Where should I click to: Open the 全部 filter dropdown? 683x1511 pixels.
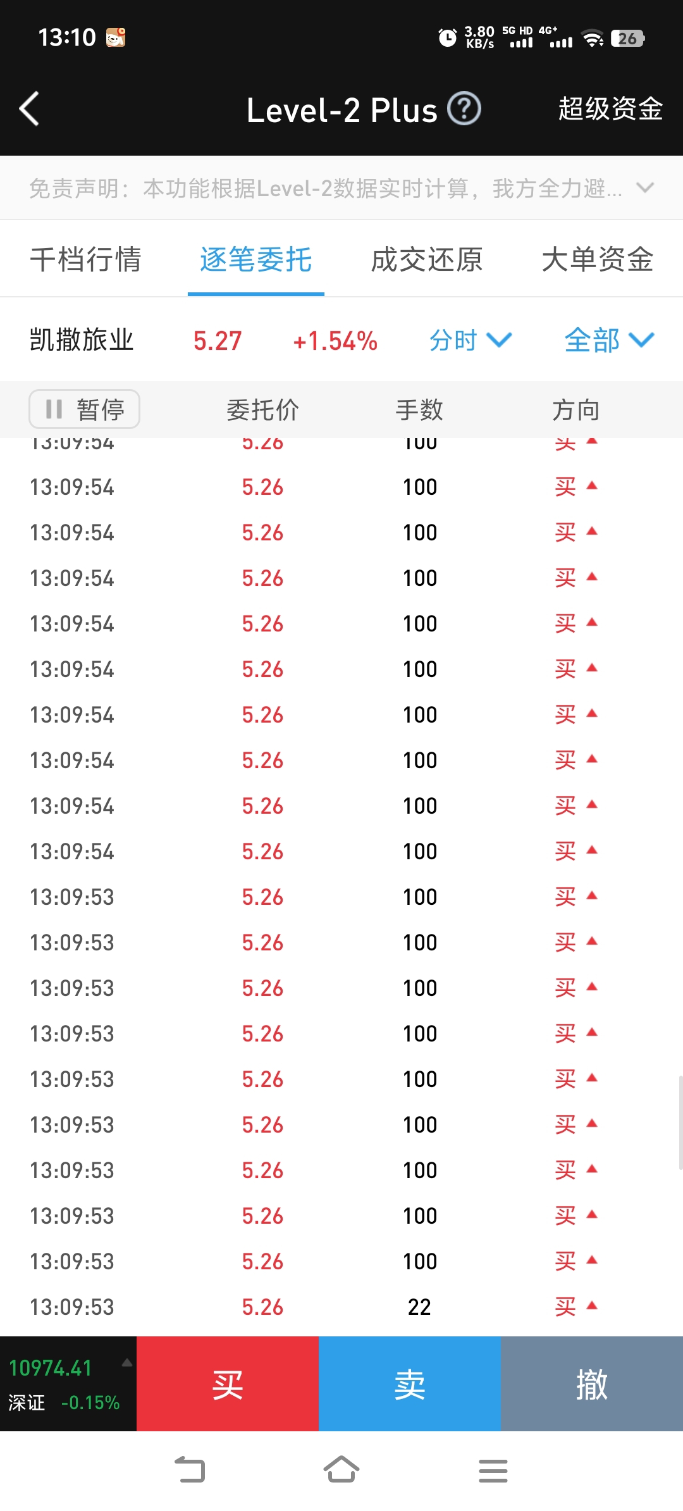point(609,340)
